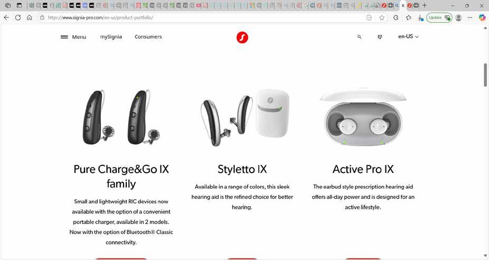The width and height of the screenshot is (489, 260).
Task: Click the vertical page scrollbar thumb
Action: click(x=485, y=75)
